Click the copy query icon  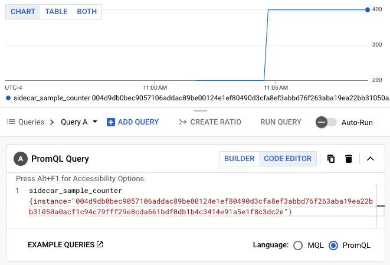(x=331, y=158)
